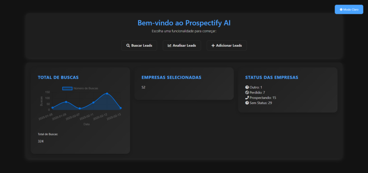Click the ban icon beside Perdido
This screenshot has height=173, width=368.
click(247, 92)
